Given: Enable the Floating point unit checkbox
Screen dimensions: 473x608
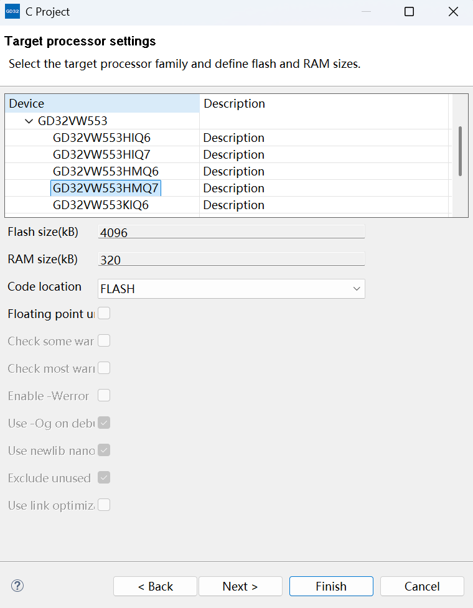Looking at the screenshot, I should coord(104,314).
